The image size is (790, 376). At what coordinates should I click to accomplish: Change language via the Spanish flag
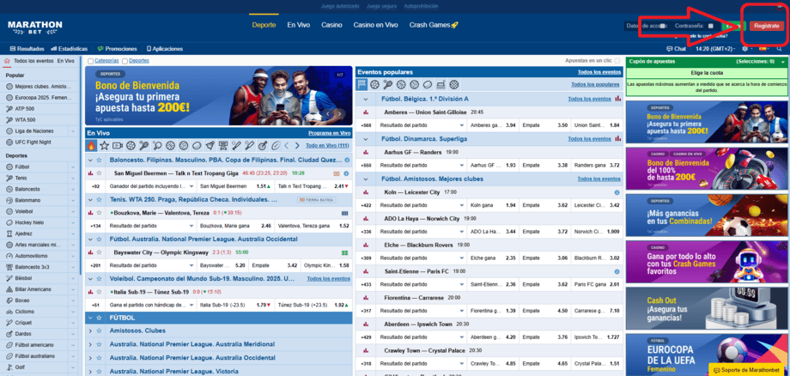pos(763,49)
